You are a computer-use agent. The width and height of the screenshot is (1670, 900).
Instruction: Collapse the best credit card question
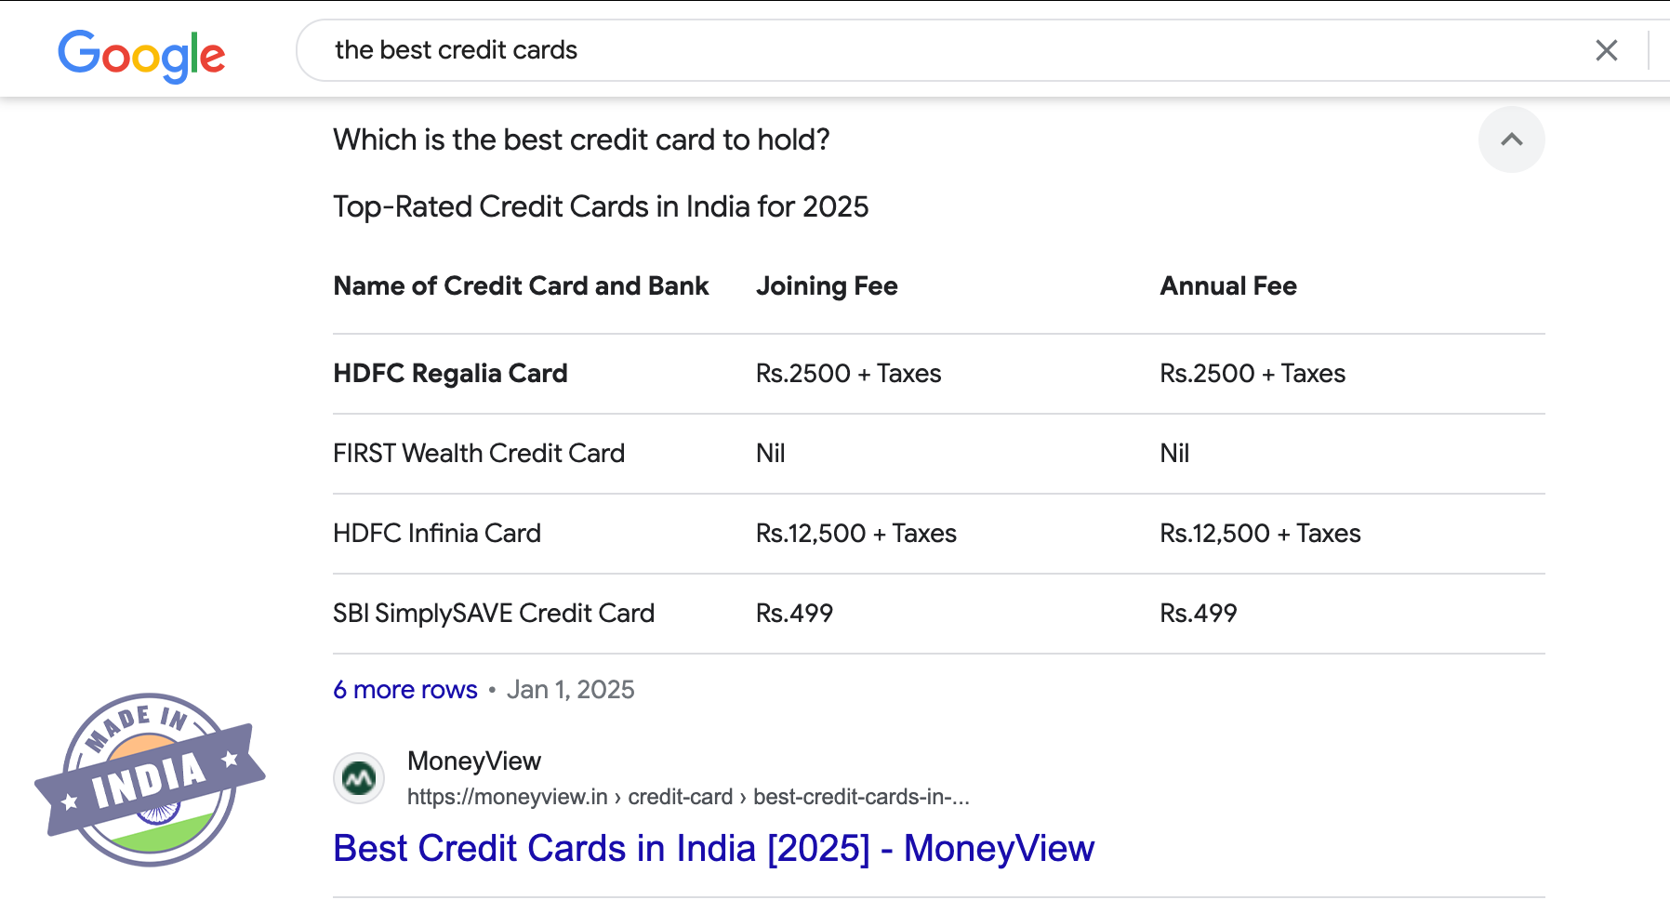[1511, 139]
